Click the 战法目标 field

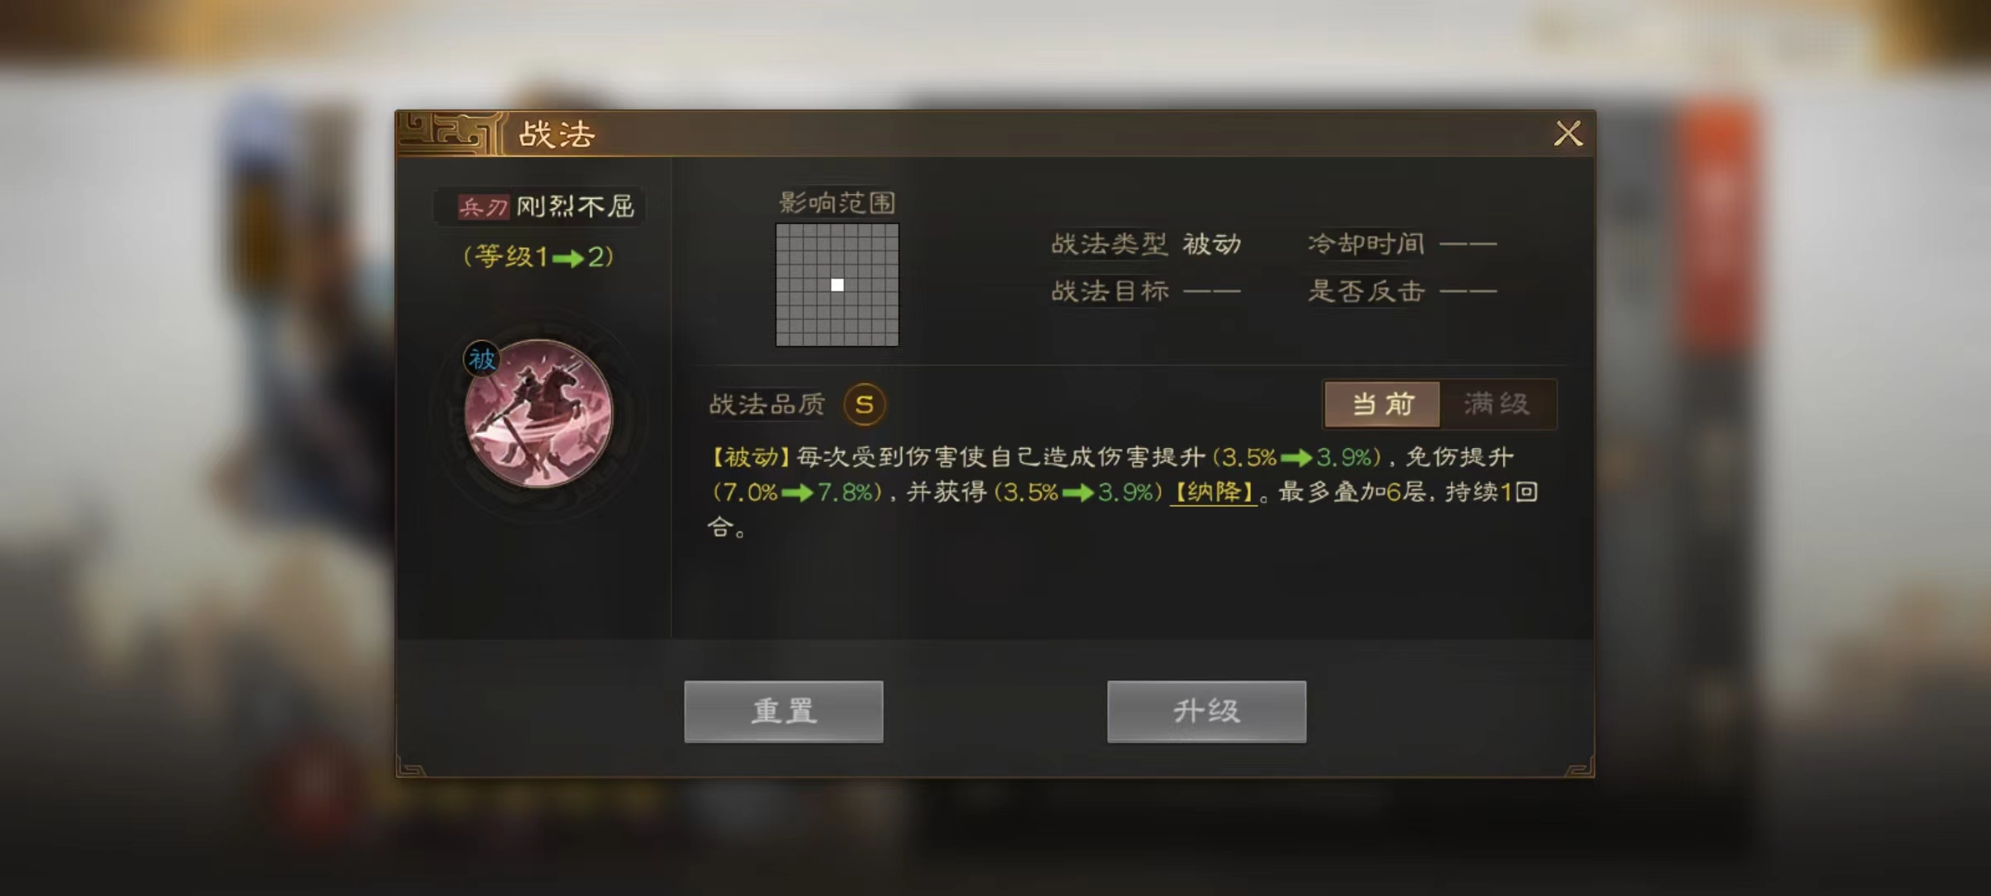[1146, 291]
